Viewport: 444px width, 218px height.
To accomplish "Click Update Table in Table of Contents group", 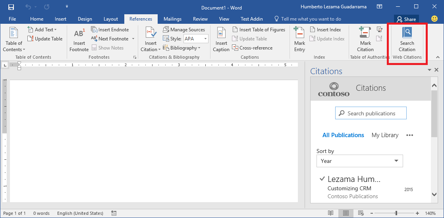I will point(45,39).
